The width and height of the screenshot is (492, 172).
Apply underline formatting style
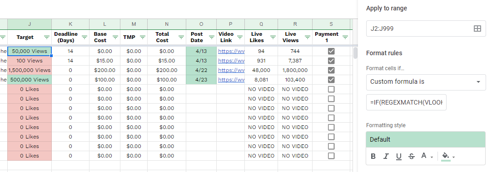(399, 156)
